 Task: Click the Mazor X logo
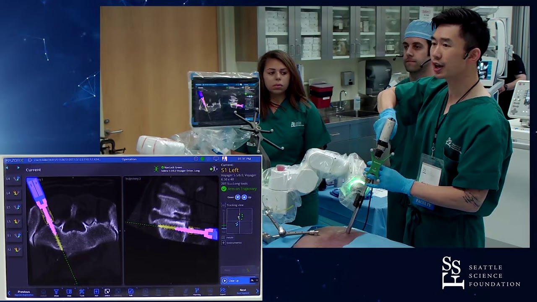(x=14, y=160)
